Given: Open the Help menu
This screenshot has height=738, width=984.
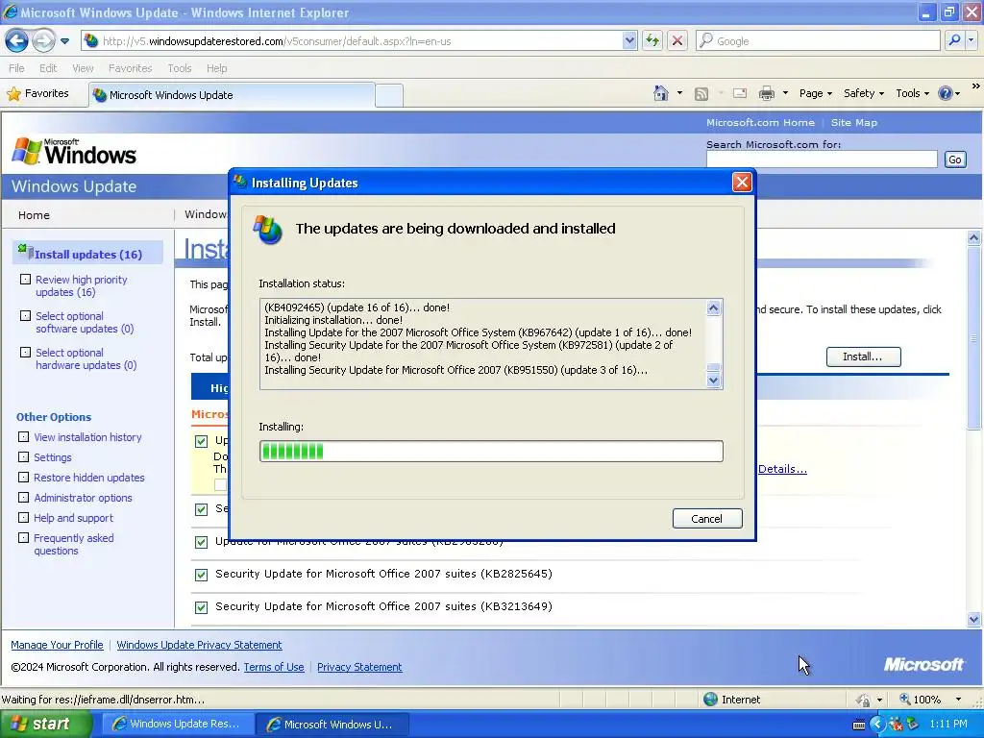Looking at the screenshot, I should click(x=216, y=68).
